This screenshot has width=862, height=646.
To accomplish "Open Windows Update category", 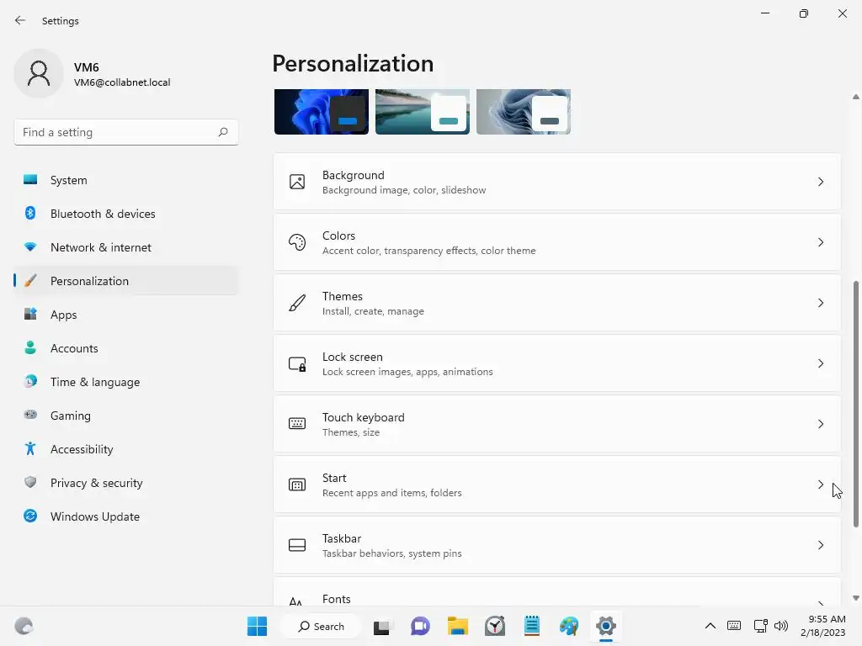I will click(x=126, y=516).
